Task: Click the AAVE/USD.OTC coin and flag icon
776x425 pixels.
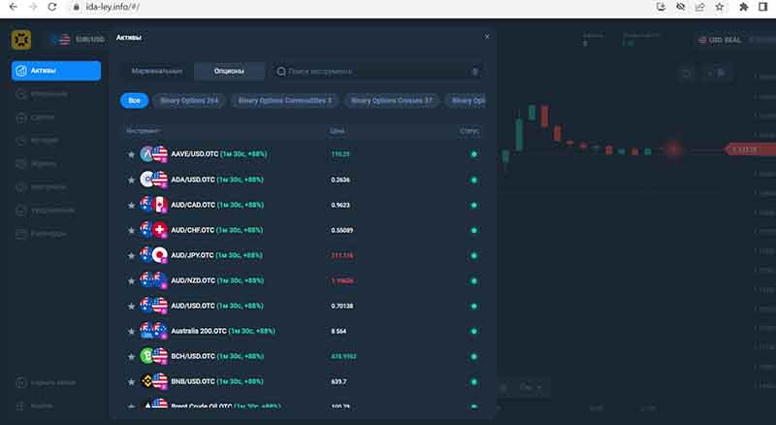Action: pyautogui.click(x=153, y=154)
